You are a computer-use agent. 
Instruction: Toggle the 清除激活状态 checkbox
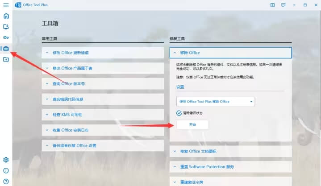coord(179,113)
